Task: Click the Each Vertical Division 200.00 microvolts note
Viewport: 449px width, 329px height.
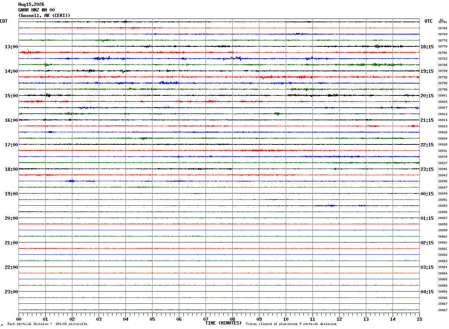Action: point(47,324)
